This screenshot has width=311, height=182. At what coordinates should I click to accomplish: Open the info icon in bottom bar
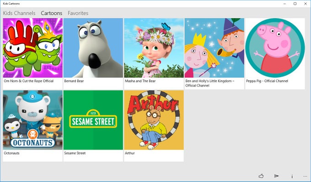(x=292, y=176)
